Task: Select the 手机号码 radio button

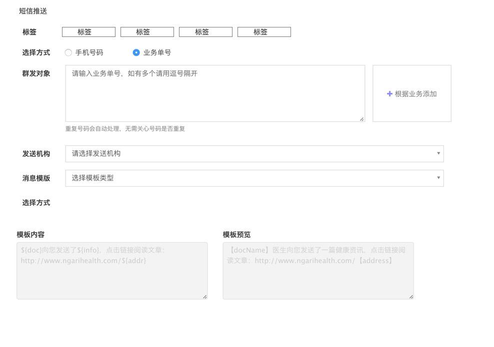Action: (x=68, y=52)
